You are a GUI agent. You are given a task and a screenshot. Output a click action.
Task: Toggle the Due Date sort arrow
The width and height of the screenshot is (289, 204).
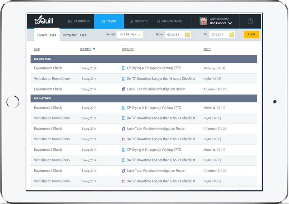pyautogui.click(x=94, y=49)
